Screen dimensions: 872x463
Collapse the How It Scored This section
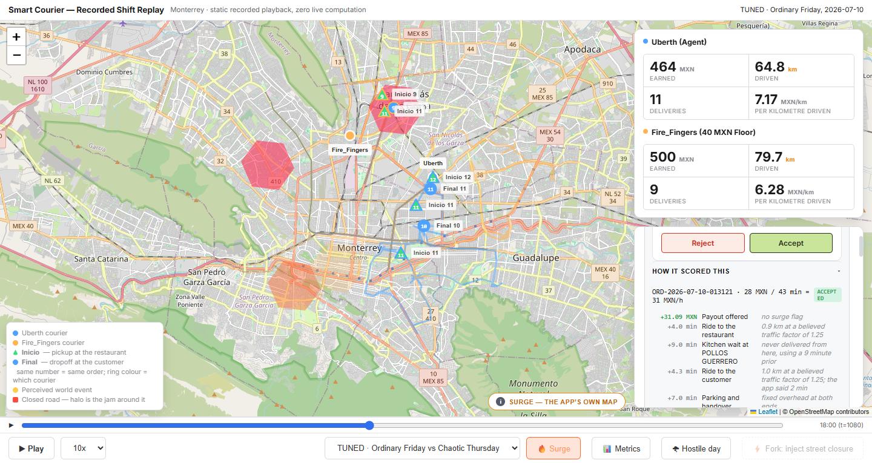click(839, 271)
